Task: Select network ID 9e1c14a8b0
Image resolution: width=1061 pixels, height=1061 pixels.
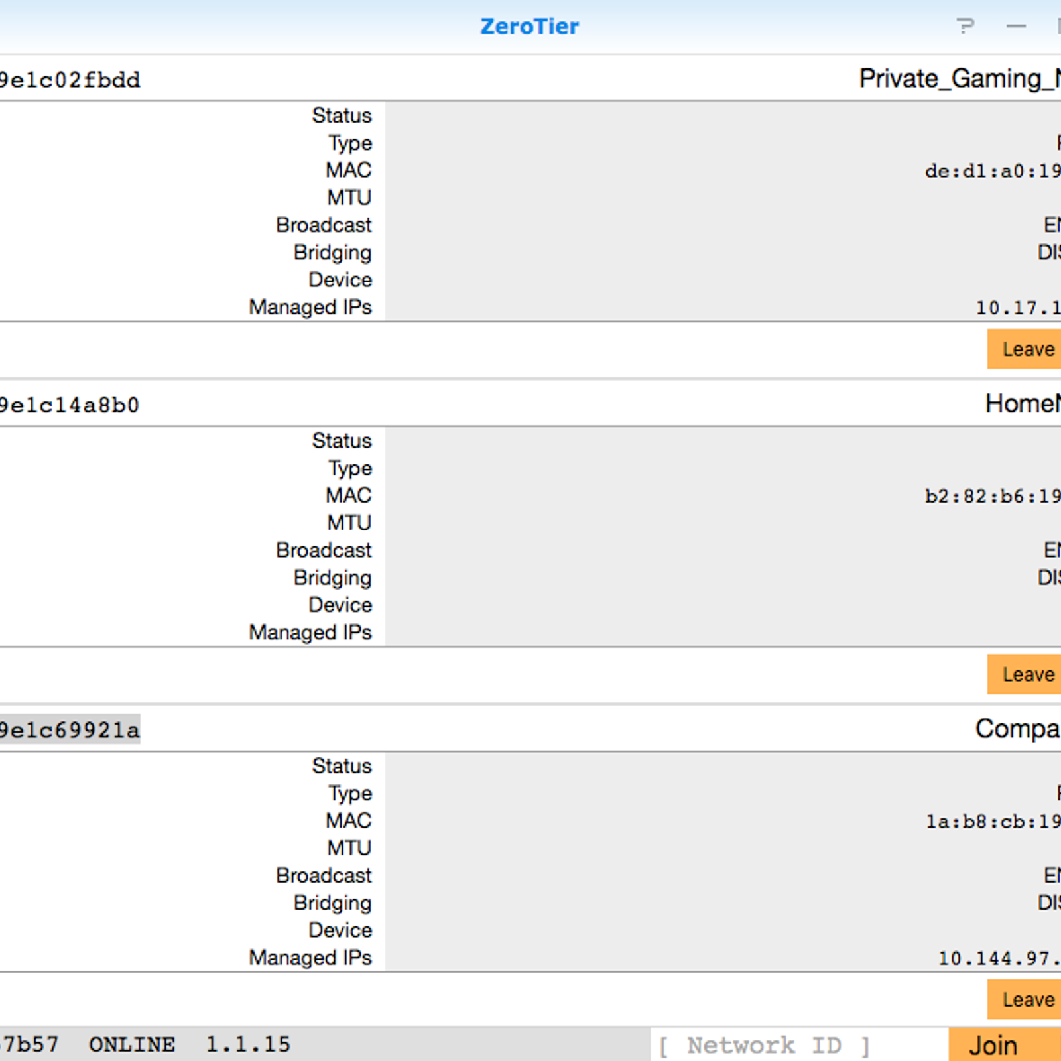Action: pyautogui.click(x=70, y=405)
